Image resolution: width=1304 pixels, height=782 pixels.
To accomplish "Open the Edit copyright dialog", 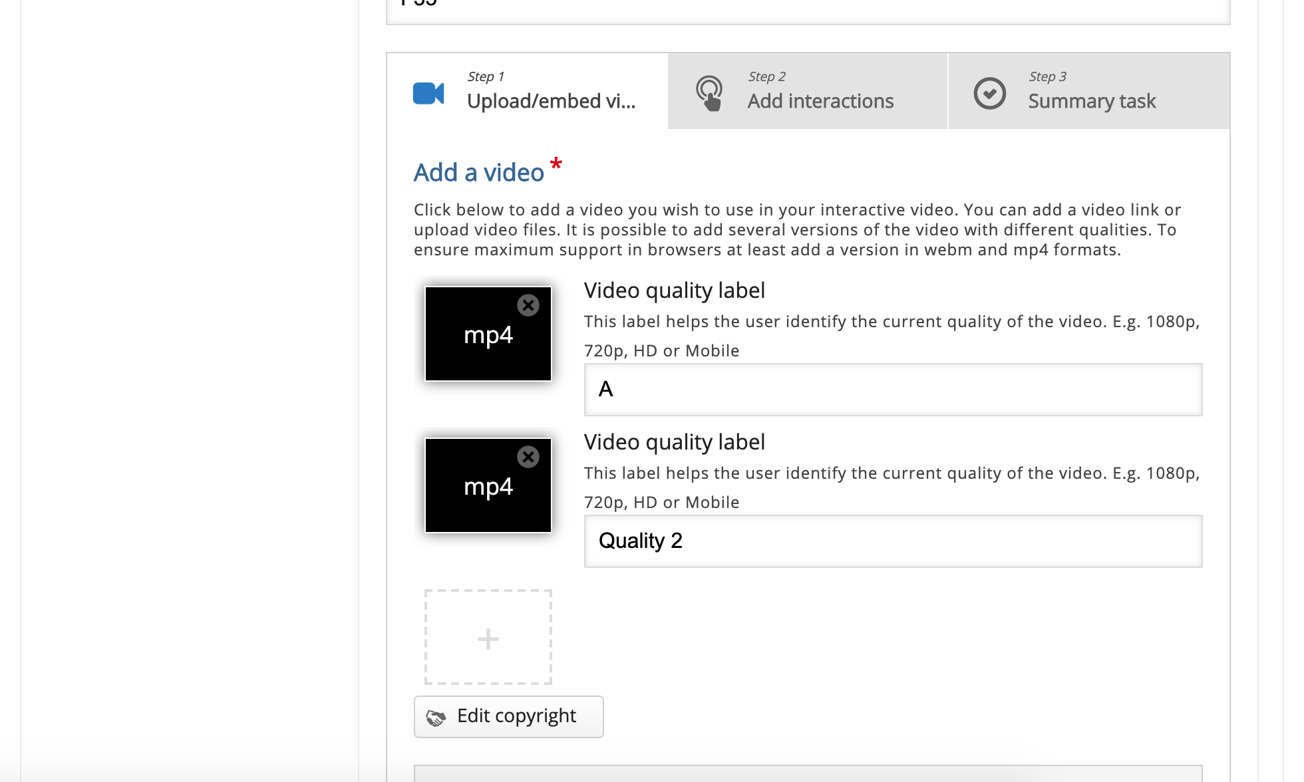I will (x=508, y=717).
